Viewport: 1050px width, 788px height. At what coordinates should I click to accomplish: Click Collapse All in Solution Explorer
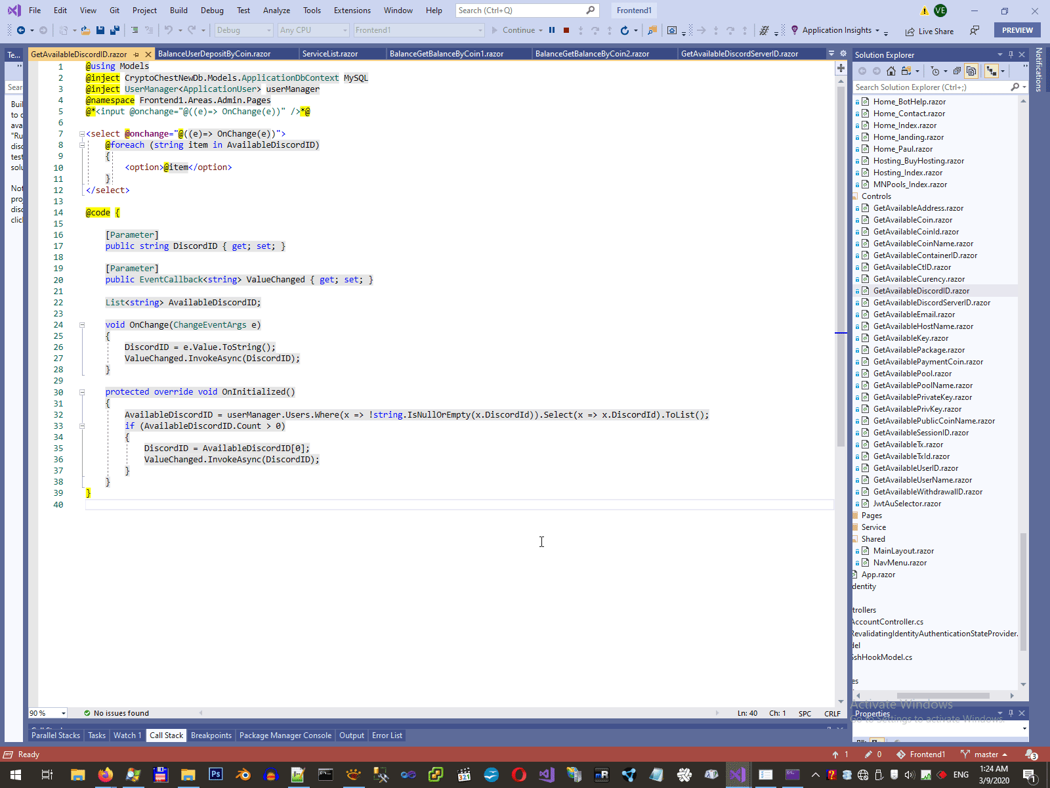pyautogui.click(x=957, y=71)
